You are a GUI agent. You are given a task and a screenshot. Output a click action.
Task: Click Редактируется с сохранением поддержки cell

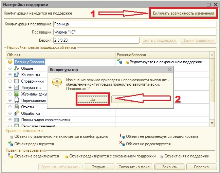coord(162,62)
